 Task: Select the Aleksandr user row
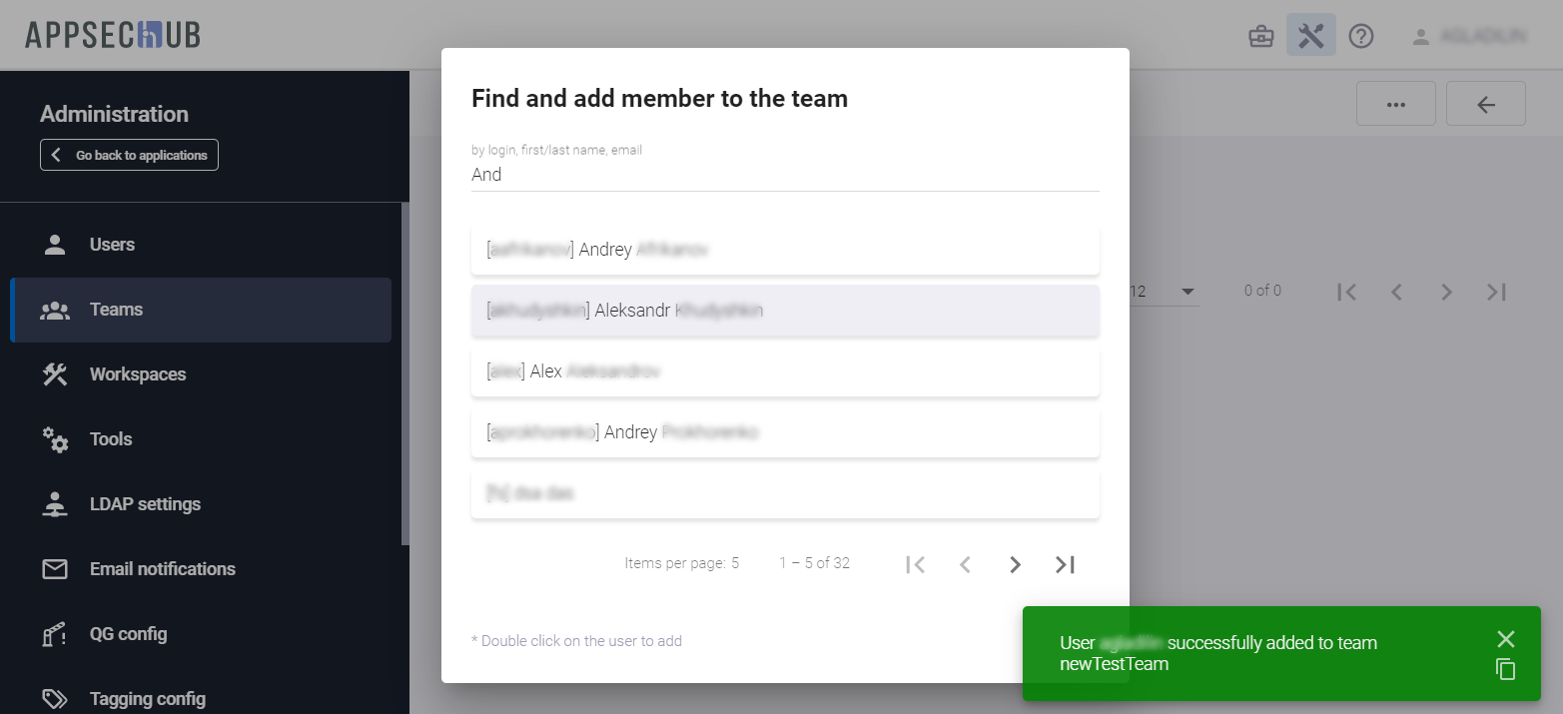pyautogui.click(x=784, y=311)
